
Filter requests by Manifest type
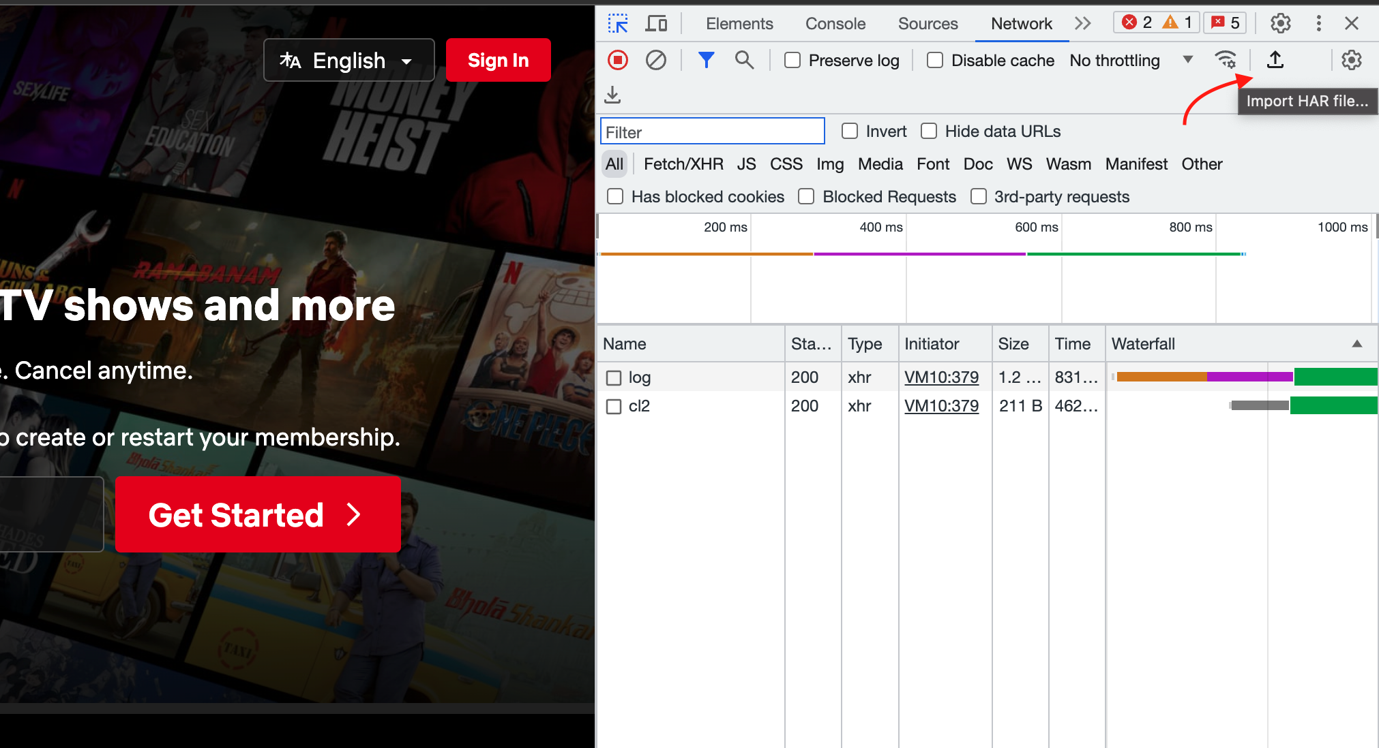click(1136, 164)
